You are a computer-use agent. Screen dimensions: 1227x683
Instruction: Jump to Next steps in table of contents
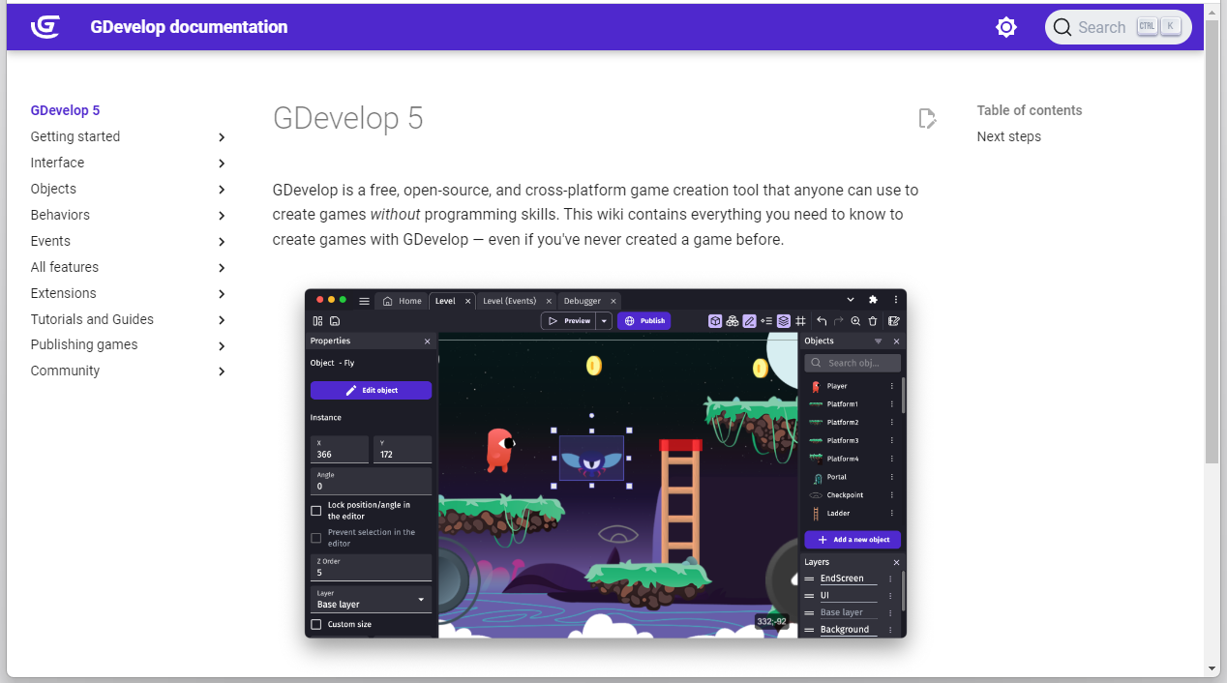1009,136
